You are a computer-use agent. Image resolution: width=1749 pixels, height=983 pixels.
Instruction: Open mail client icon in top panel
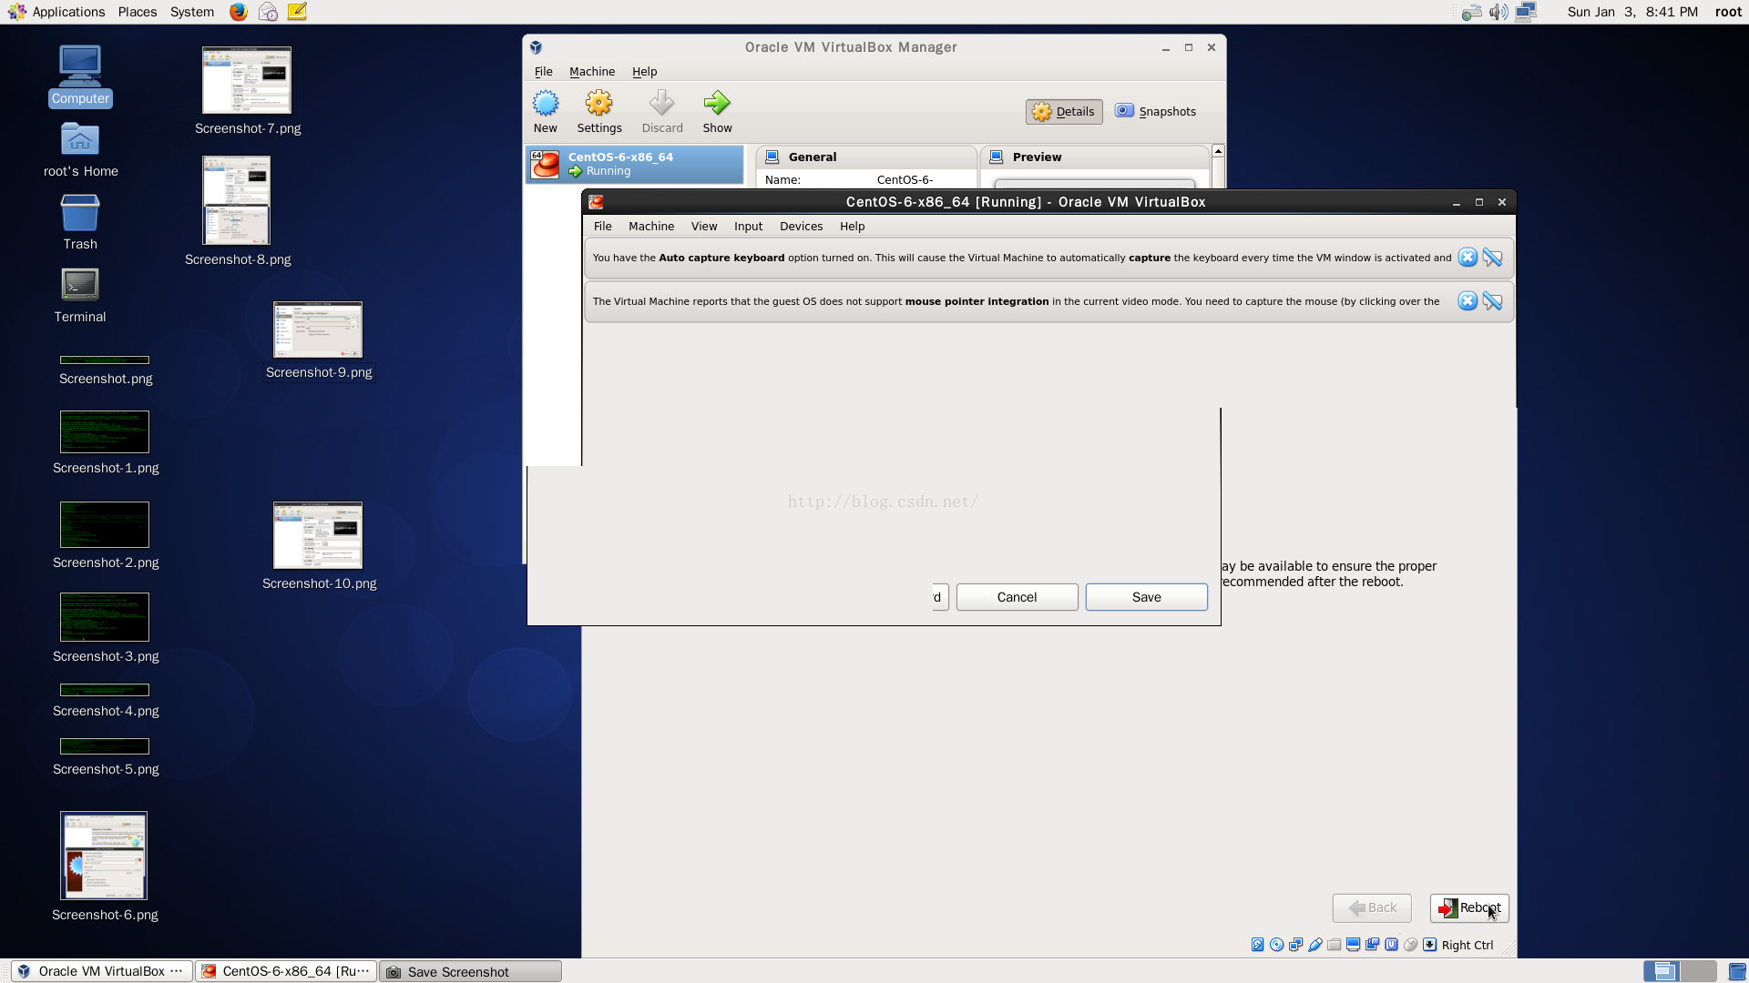click(268, 12)
